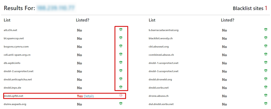Click the red Yes listed status

tap(80, 96)
